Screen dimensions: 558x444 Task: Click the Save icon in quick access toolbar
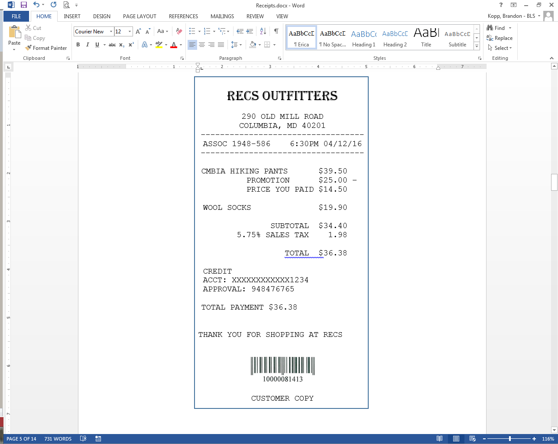[x=24, y=5]
